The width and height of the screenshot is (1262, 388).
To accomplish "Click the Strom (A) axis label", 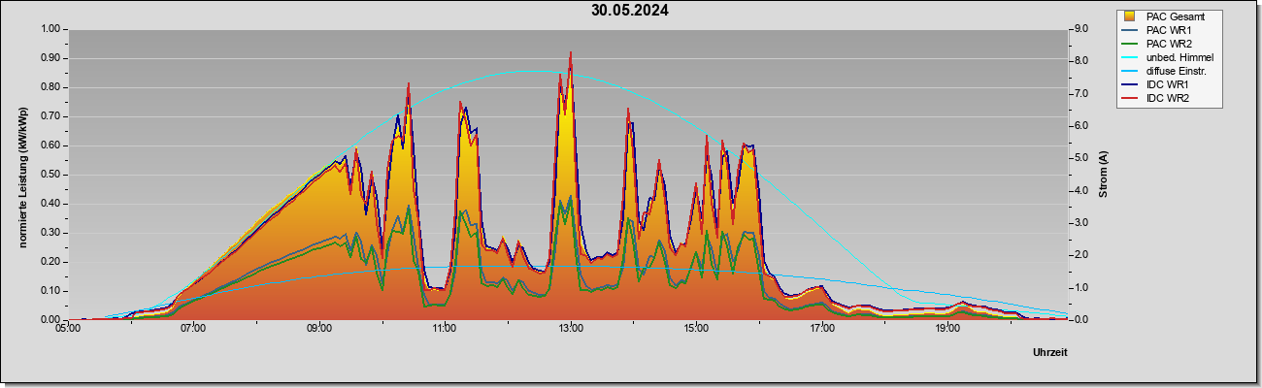I will coord(1103,175).
